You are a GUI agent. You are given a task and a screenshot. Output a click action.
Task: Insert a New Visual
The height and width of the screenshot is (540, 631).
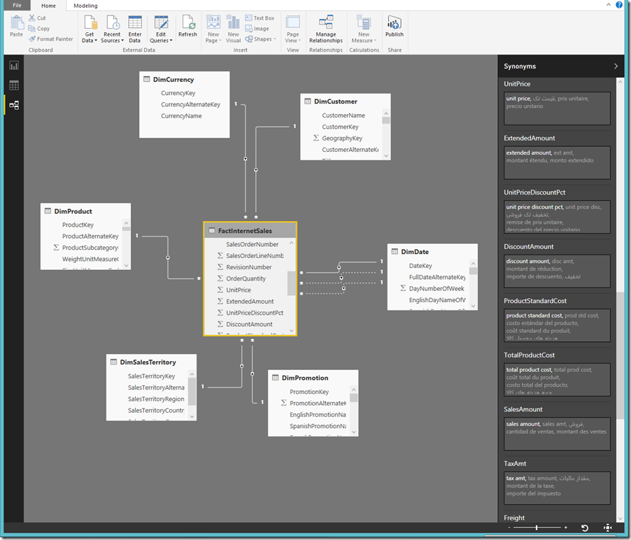(234, 29)
